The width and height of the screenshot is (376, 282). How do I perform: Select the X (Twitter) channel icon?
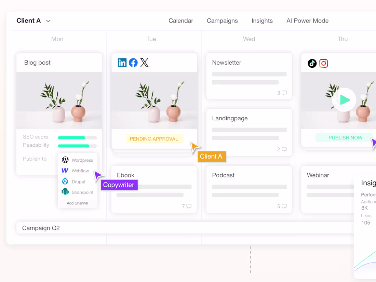coord(144,63)
